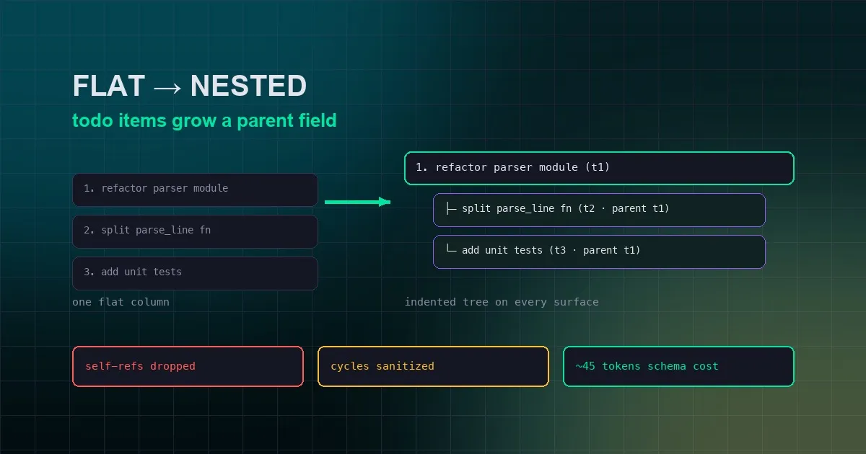Click the yellow 'cycles sanitized' box
The image size is (866, 454).
(433, 366)
